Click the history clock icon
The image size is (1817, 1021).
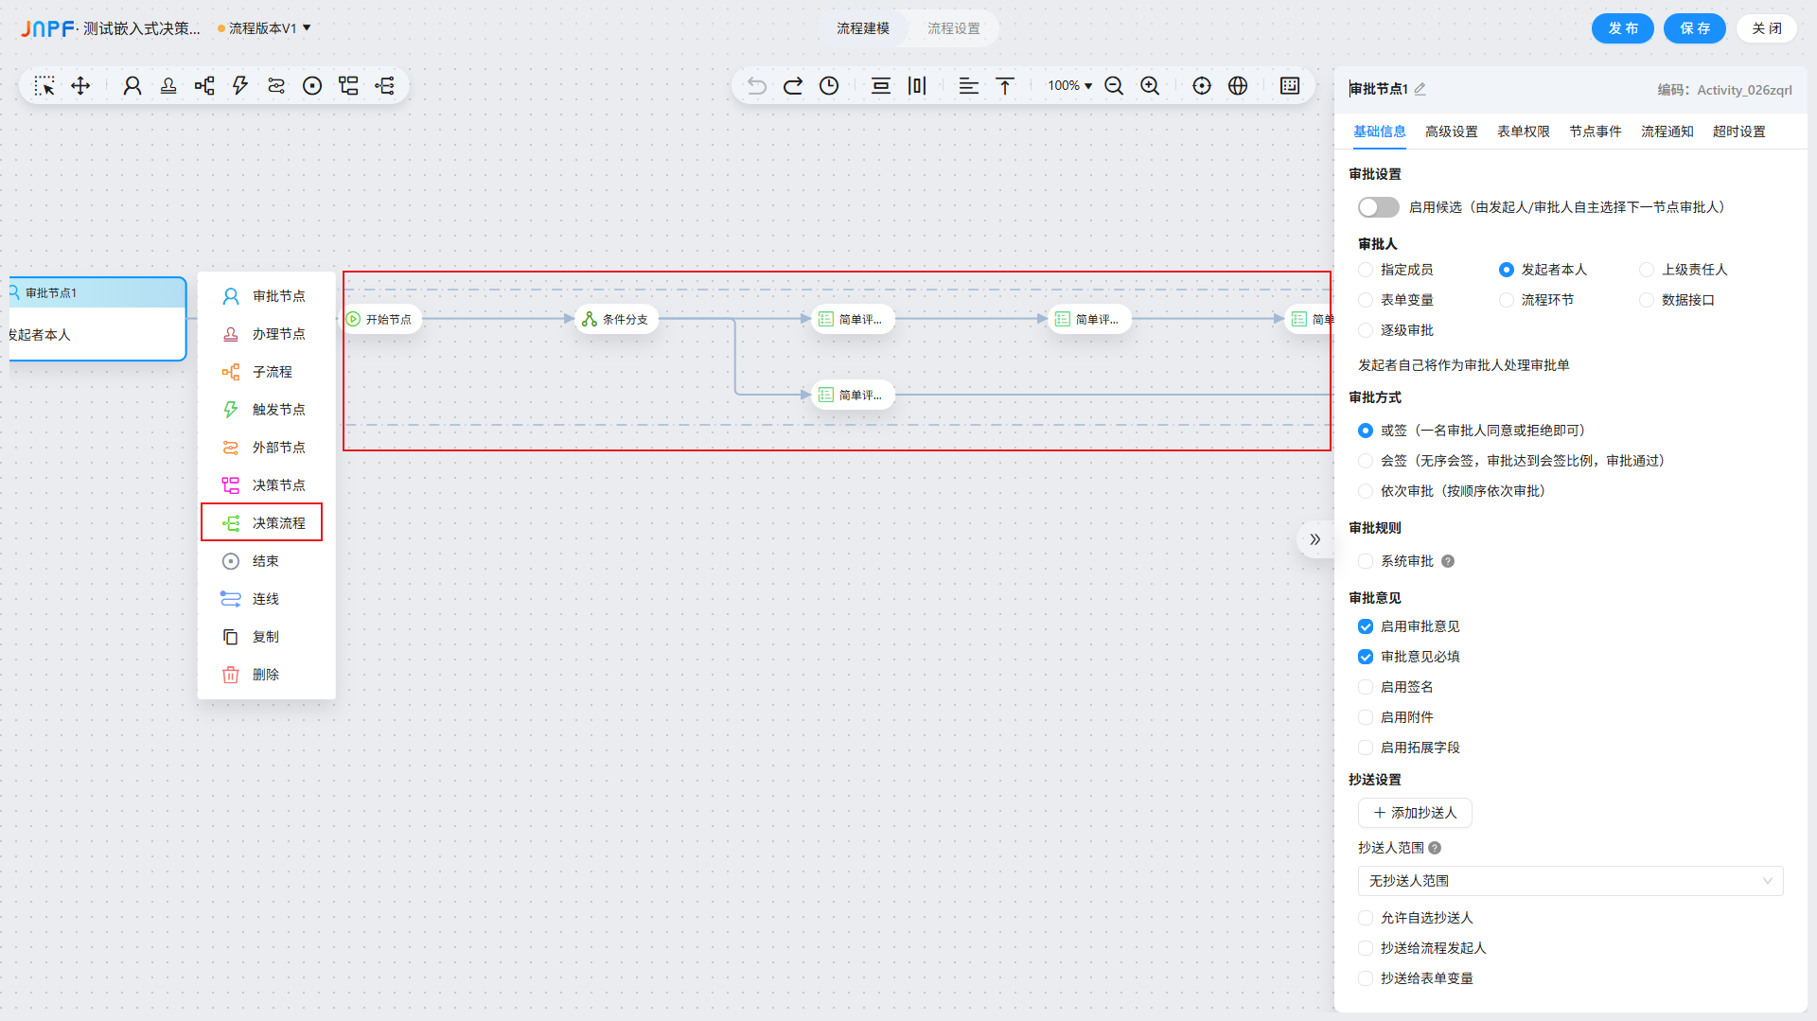click(829, 86)
